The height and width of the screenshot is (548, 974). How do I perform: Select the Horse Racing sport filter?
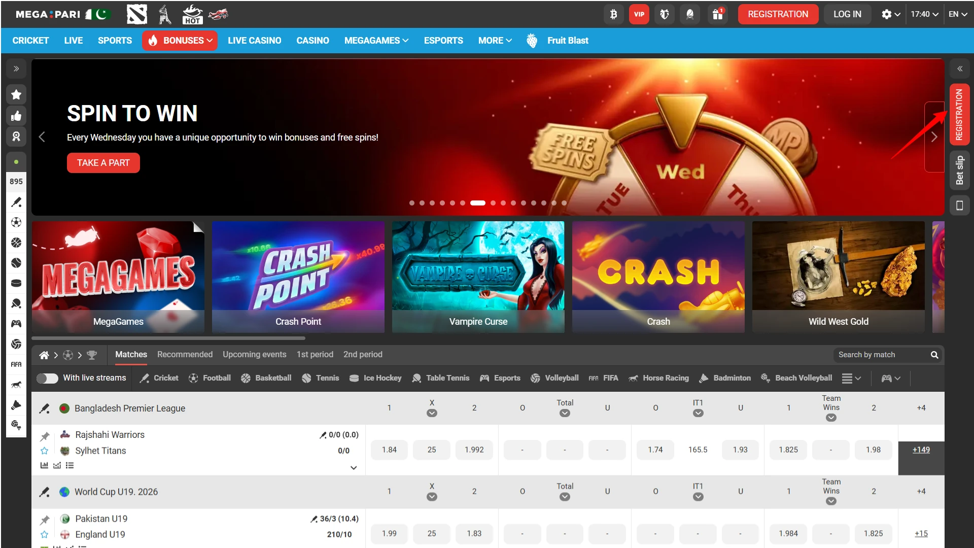658,378
